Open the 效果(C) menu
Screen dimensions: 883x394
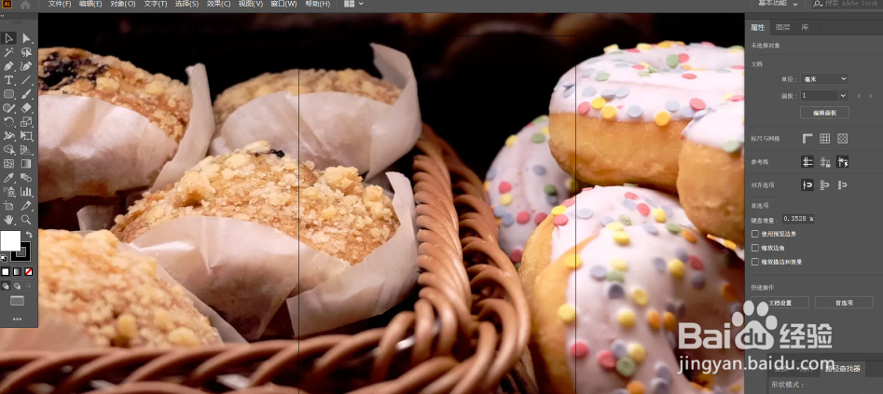[218, 4]
